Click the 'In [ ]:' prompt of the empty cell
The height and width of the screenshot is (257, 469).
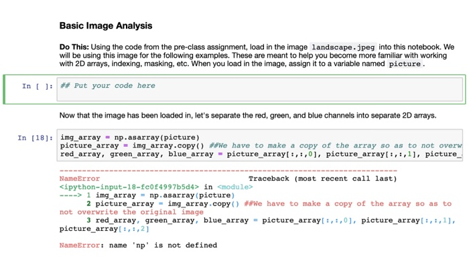38,86
